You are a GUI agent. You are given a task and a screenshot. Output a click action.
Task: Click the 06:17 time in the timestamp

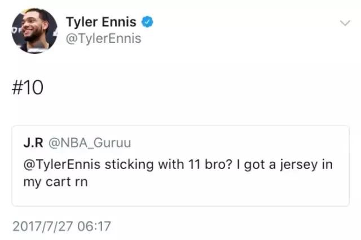pyautogui.click(x=96, y=226)
